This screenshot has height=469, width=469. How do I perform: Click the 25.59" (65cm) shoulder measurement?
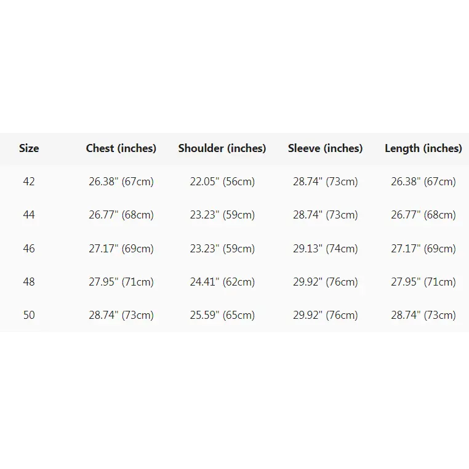[x=222, y=315]
